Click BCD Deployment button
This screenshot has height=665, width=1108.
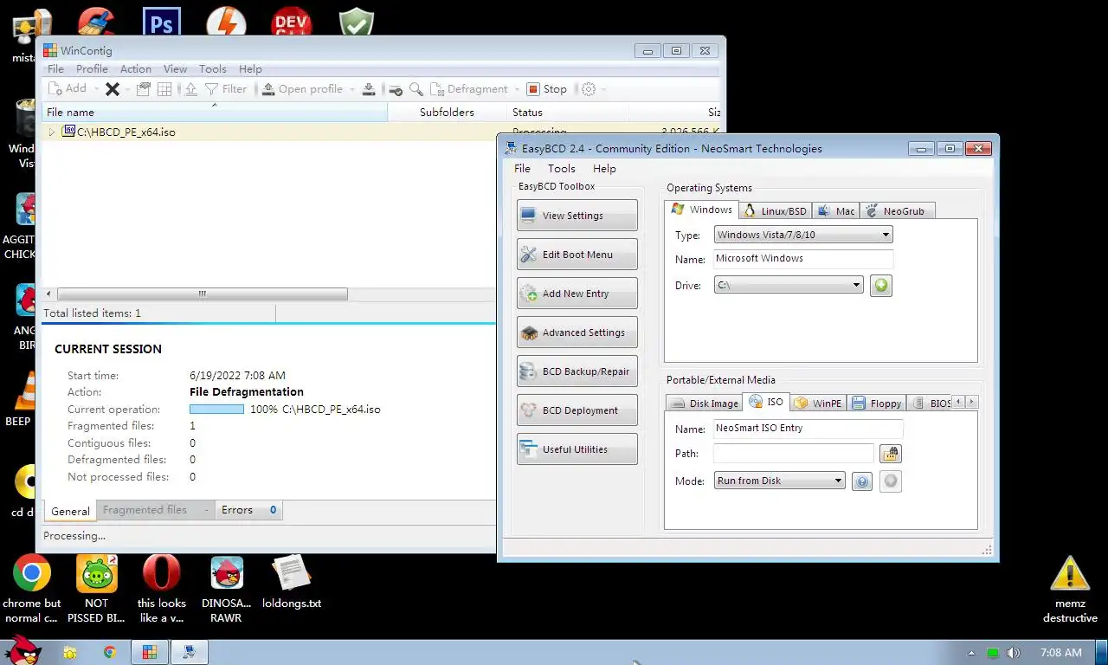(x=577, y=410)
